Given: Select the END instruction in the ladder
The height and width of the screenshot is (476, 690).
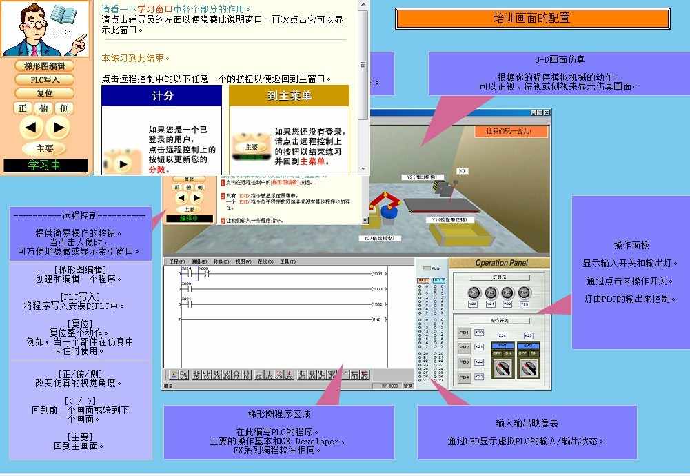Looking at the screenshot, I should tap(379, 319).
